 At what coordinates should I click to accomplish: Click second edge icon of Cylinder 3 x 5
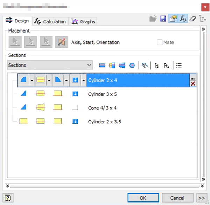point(58,94)
